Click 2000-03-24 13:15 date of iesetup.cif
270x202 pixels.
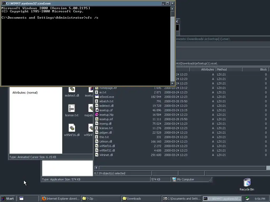point(176,110)
